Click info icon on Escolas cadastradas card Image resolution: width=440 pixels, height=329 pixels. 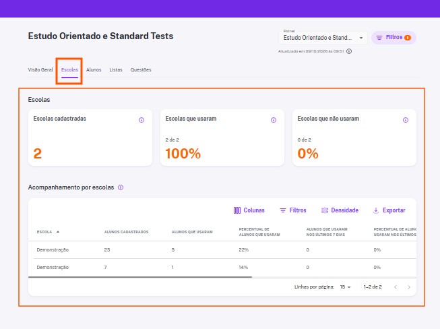[x=142, y=120]
